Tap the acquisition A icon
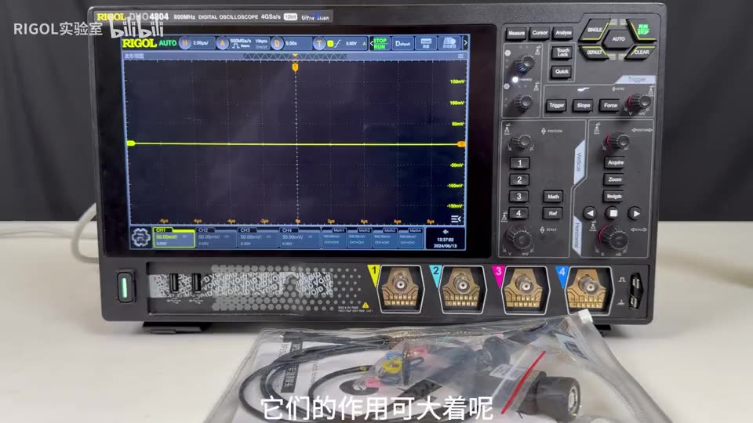Viewport: 753px width, 423px height. pos(222,44)
